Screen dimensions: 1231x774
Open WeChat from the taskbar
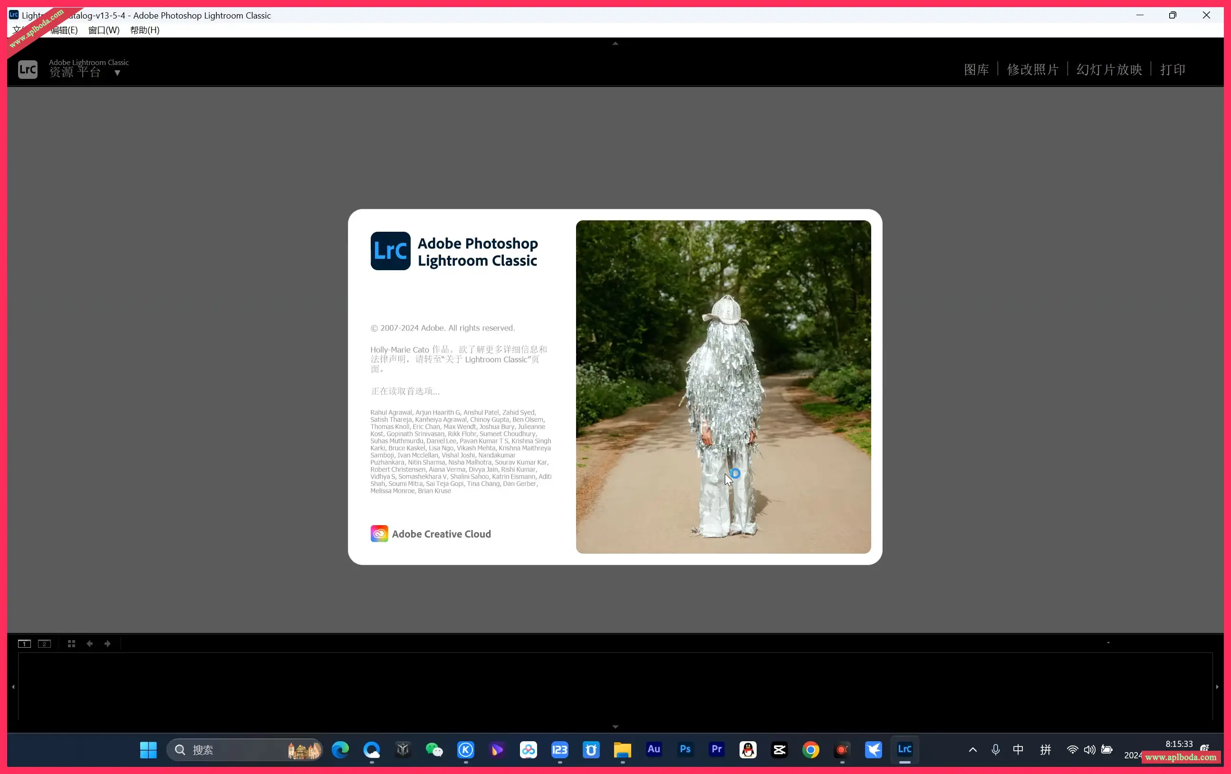click(x=434, y=750)
